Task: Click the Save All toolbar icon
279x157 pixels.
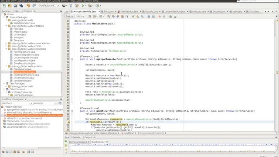Action: coord(21,6)
